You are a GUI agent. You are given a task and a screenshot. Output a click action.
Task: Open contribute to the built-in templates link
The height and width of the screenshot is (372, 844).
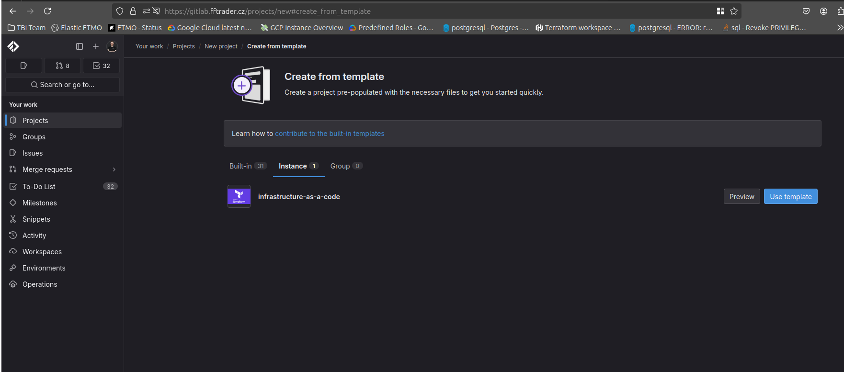330,134
